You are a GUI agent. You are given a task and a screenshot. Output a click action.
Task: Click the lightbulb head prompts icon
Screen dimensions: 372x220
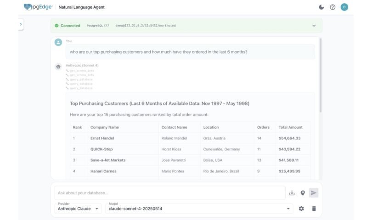coord(303,193)
